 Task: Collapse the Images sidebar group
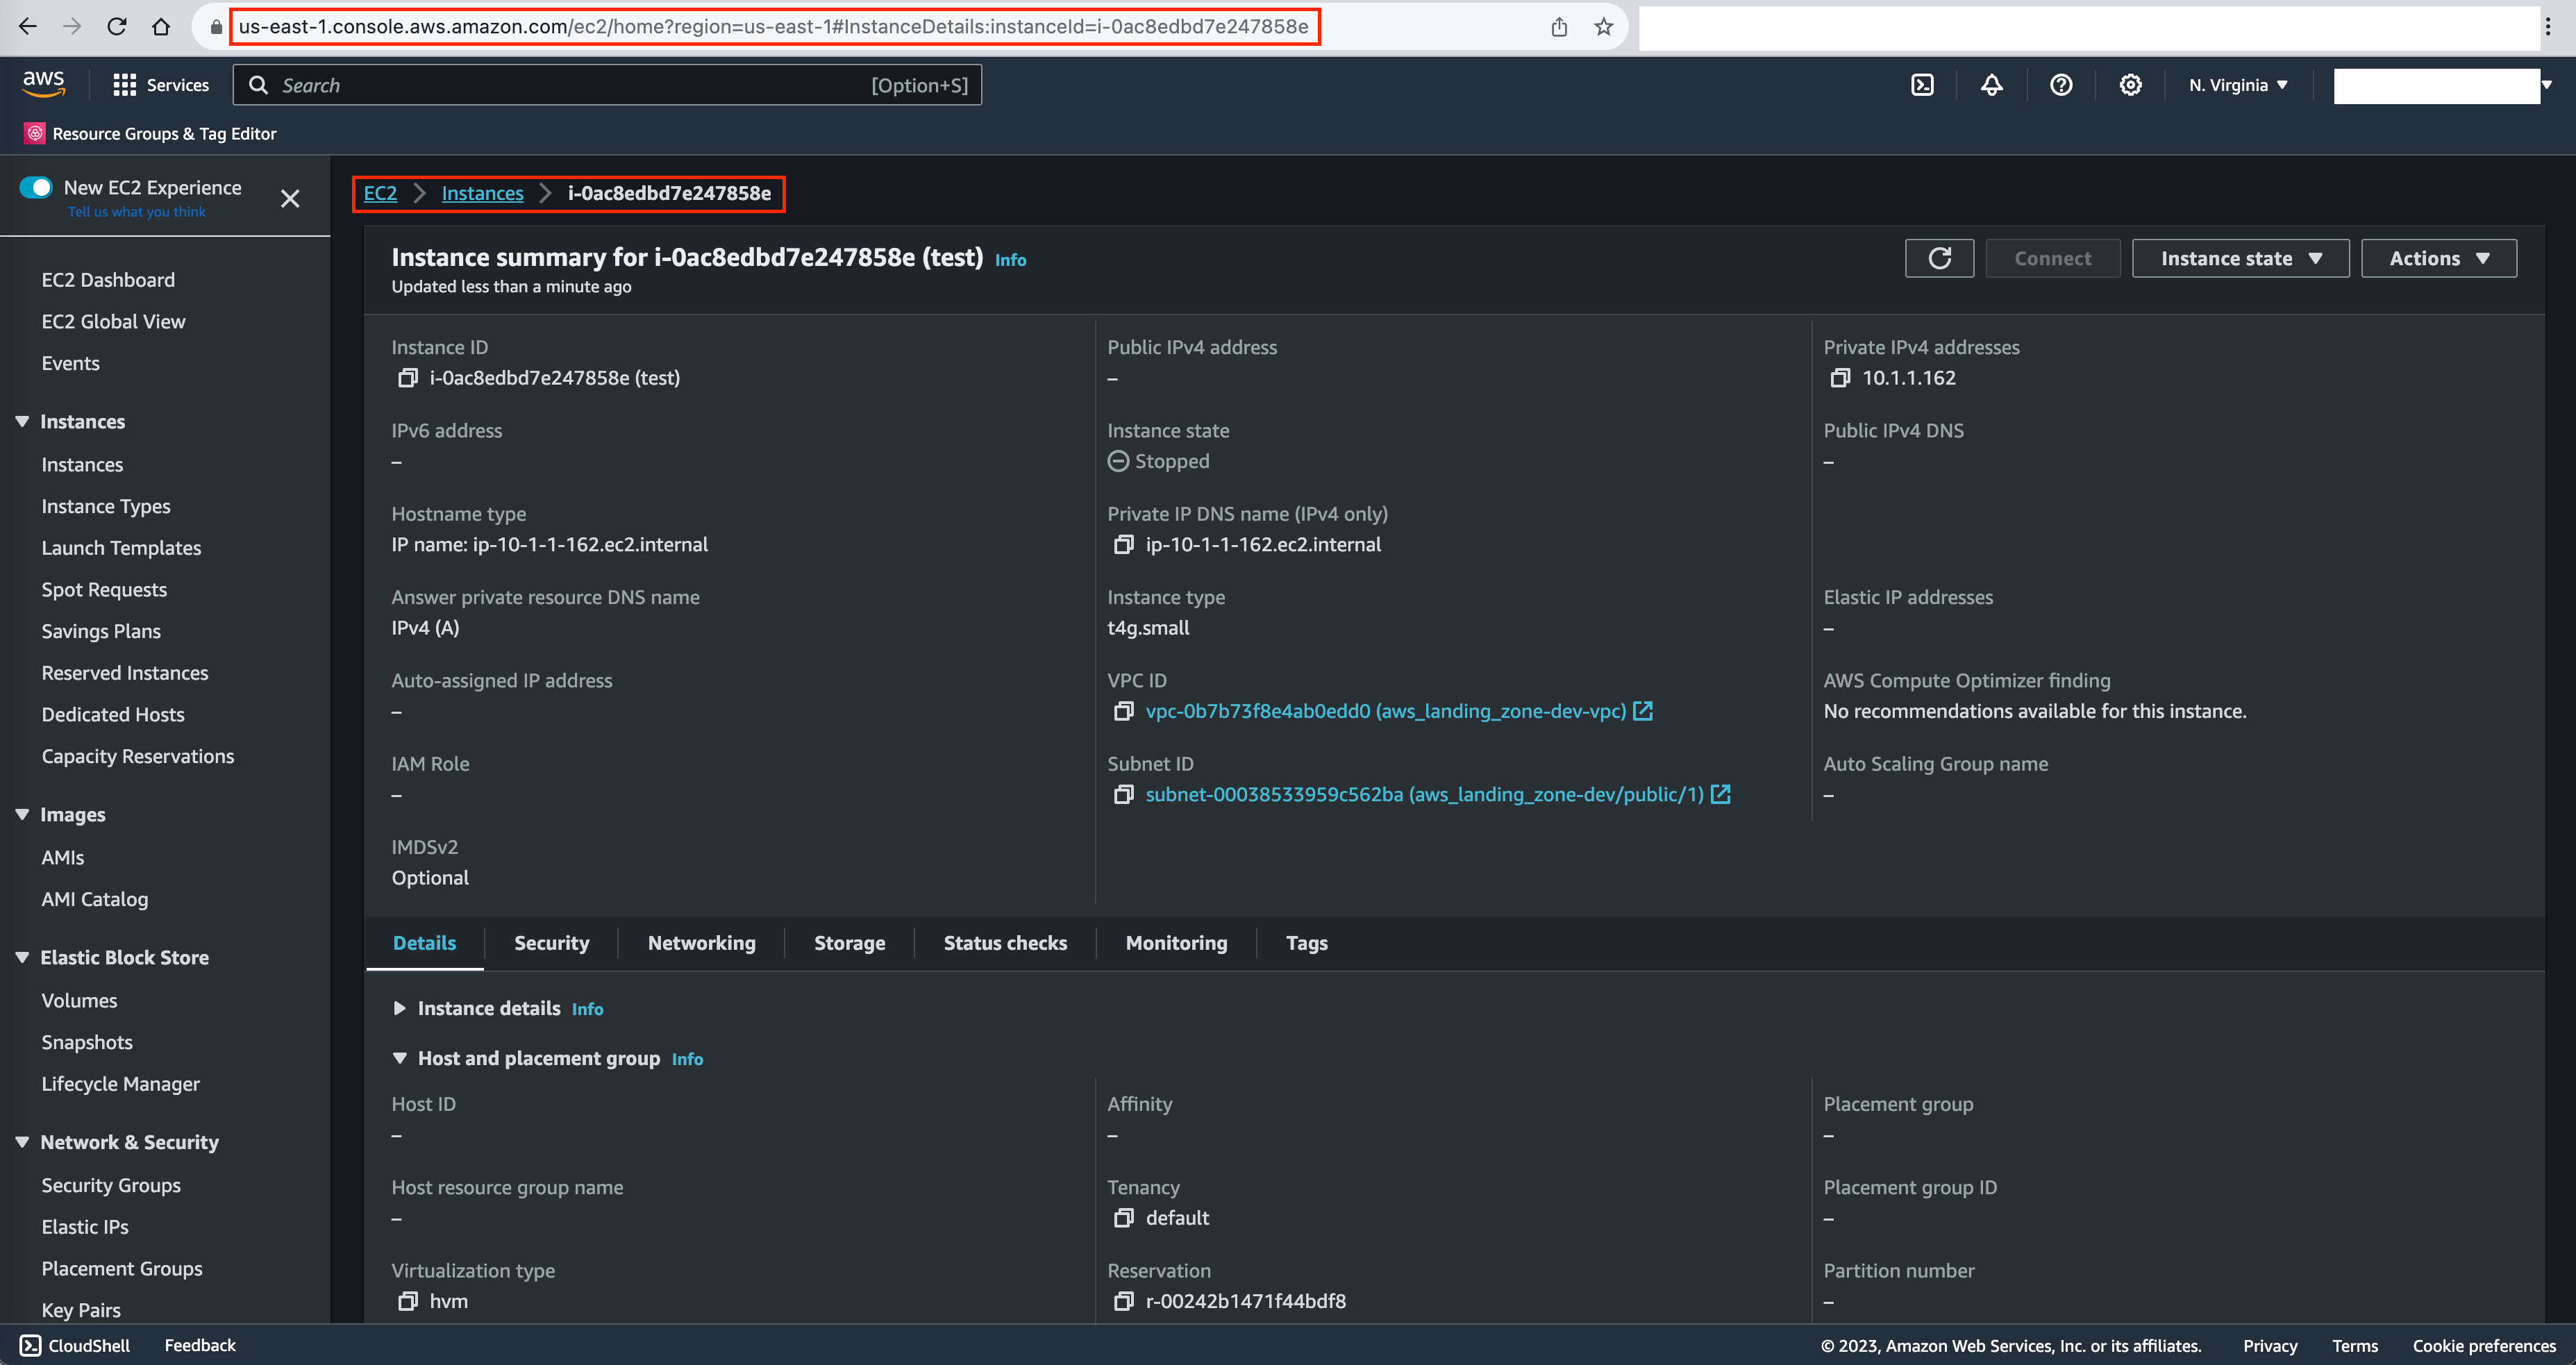22,814
